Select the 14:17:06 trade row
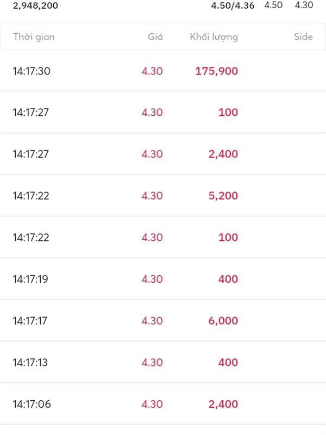326x435 pixels. coord(163,404)
